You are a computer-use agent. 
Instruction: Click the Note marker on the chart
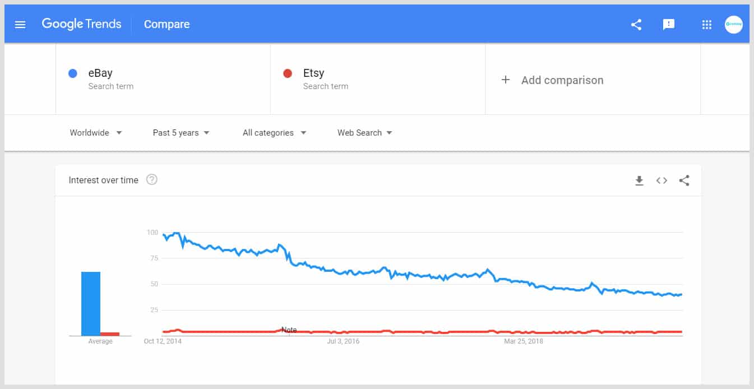[x=289, y=330]
